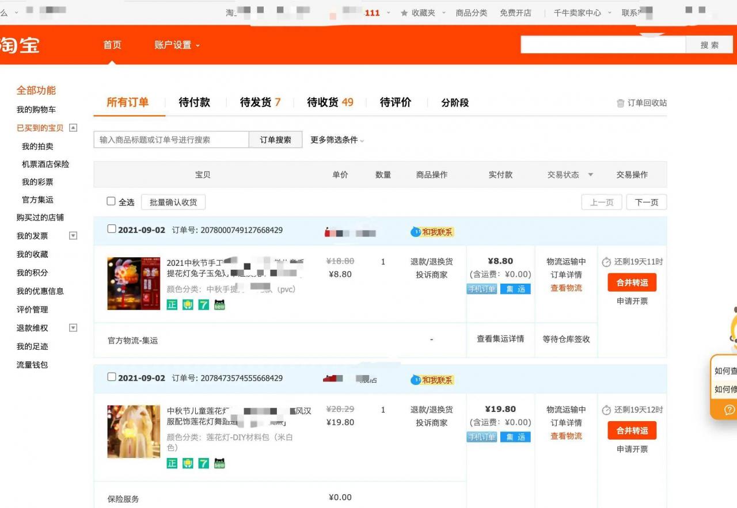
Task: Switch to the 待付款 tab
Action: [x=195, y=102]
